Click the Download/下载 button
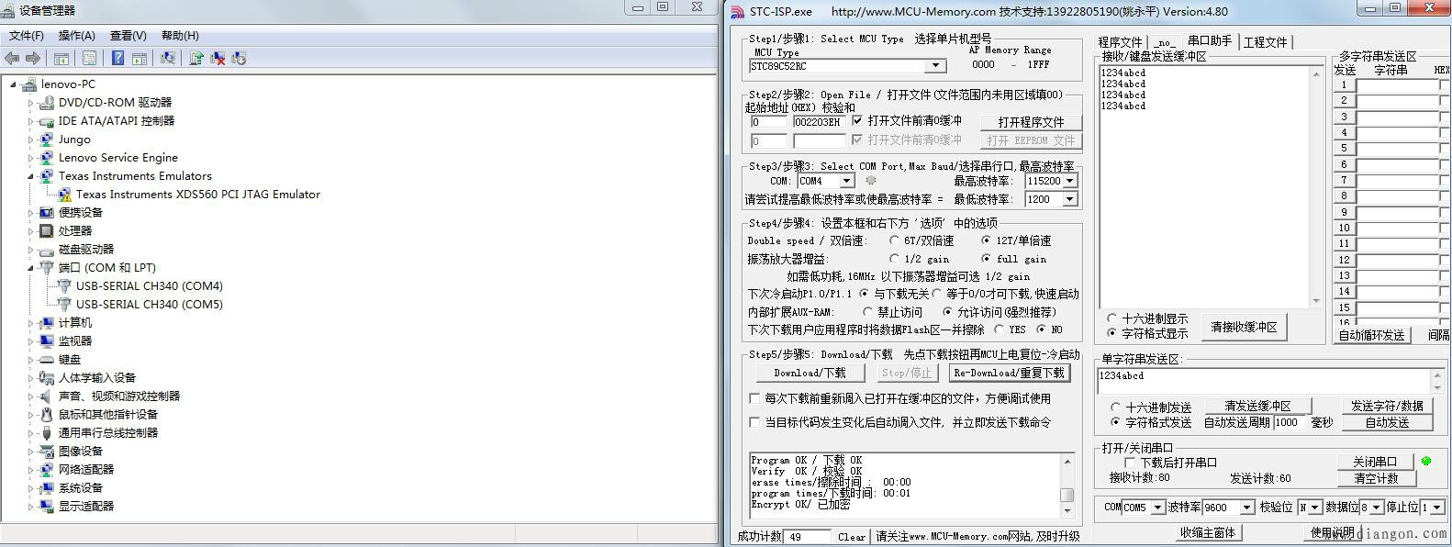Image resolution: width=1452 pixels, height=547 pixels. coord(810,373)
